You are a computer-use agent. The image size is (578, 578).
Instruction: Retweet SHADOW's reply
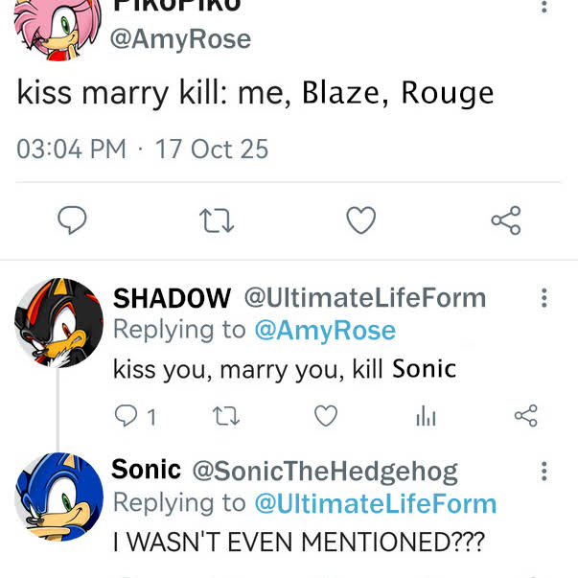coord(226,416)
